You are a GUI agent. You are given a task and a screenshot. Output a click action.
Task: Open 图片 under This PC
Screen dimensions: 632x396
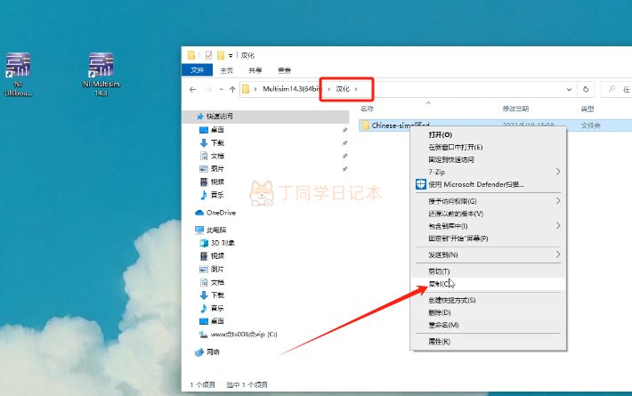217,269
